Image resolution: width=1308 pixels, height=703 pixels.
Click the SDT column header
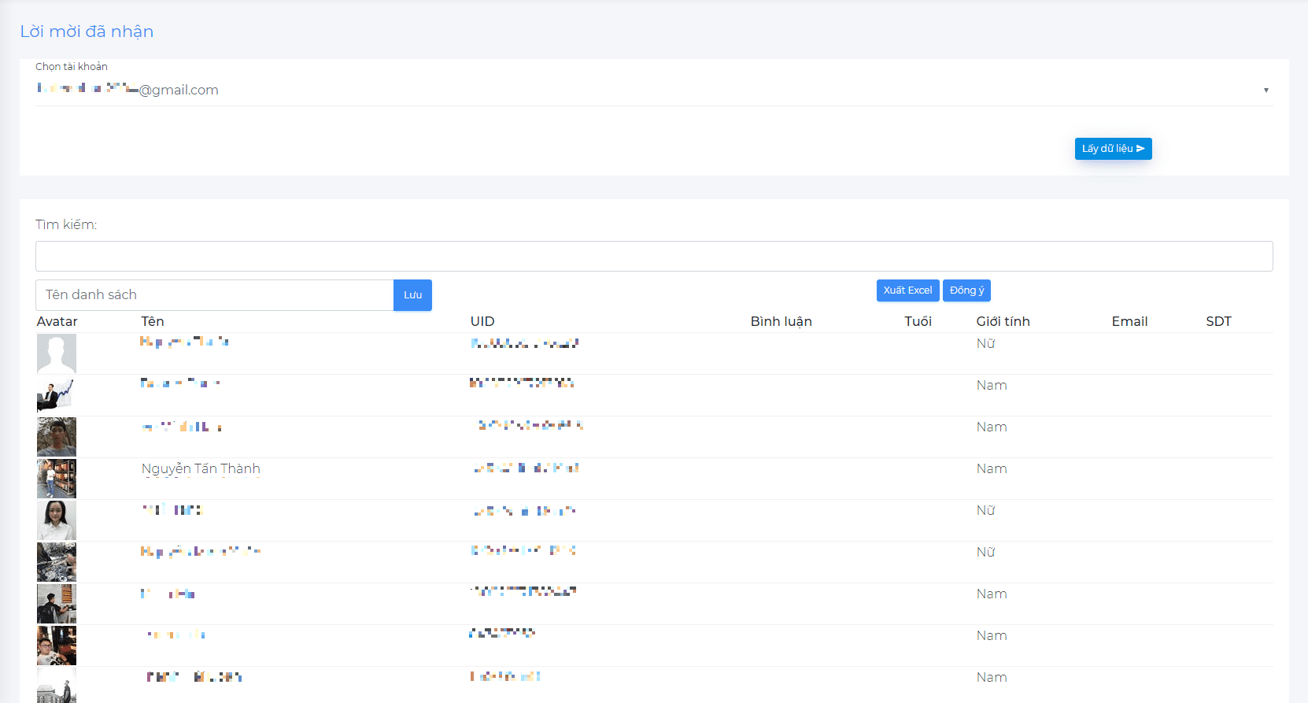pyautogui.click(x=1218, y=321)
